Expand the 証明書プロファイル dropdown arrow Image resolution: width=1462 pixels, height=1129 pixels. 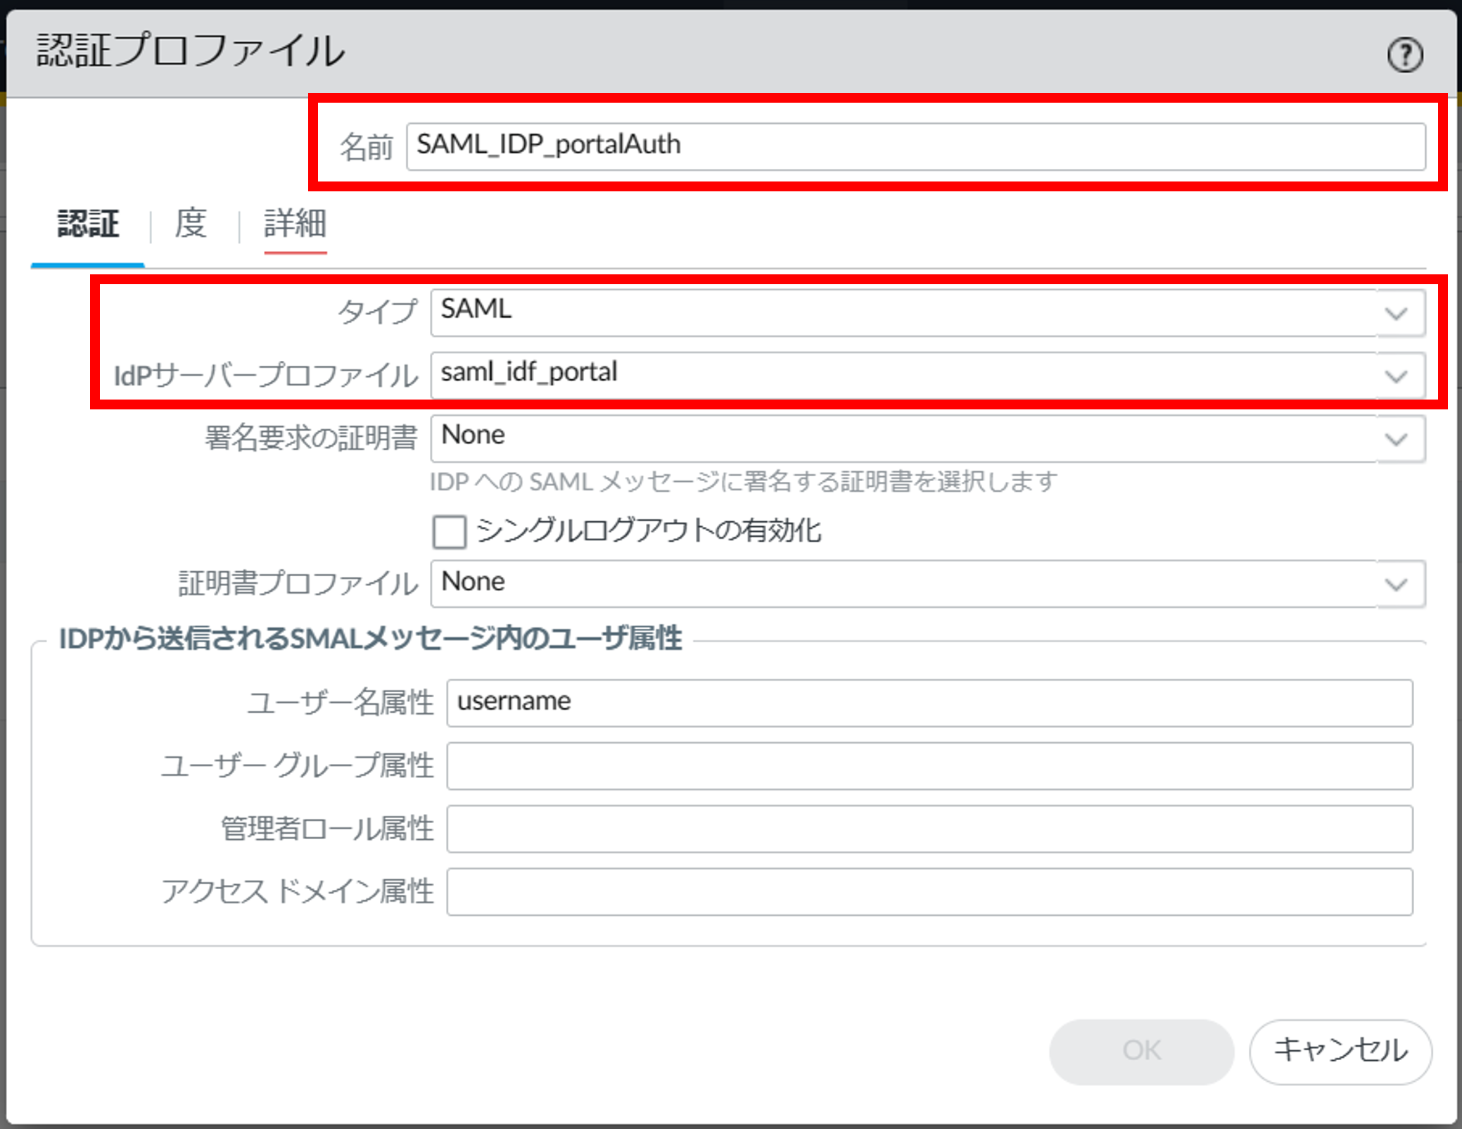tap(1396, 584)
